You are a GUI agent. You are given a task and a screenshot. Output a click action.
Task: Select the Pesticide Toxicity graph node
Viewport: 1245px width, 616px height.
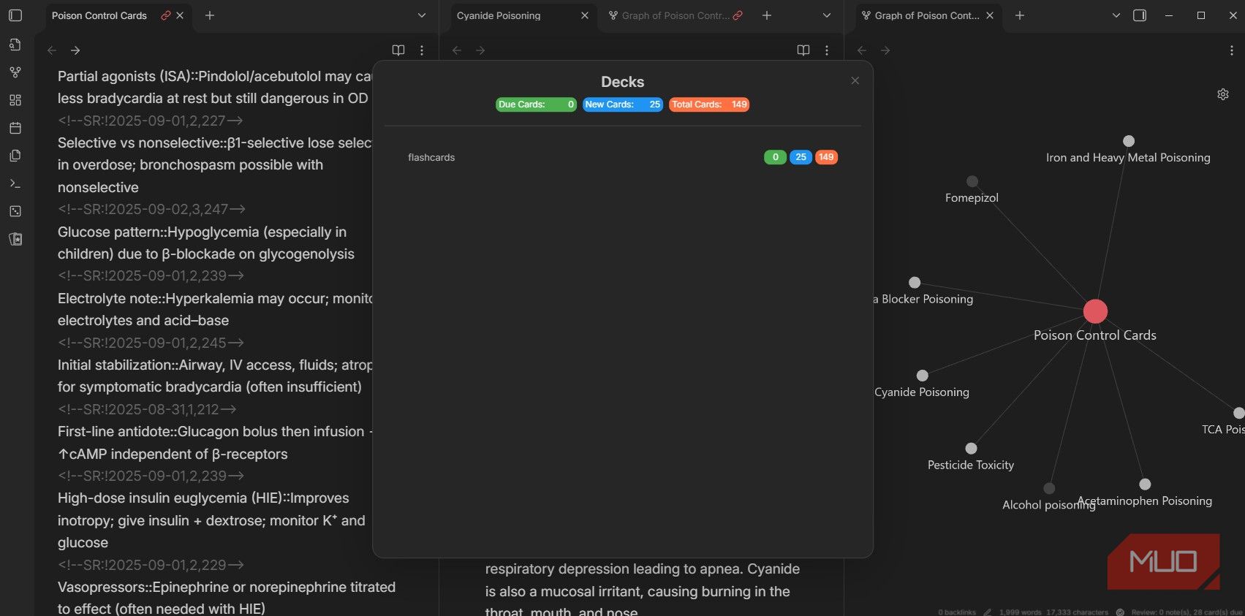pyautogui.click(x=971, y=449)
